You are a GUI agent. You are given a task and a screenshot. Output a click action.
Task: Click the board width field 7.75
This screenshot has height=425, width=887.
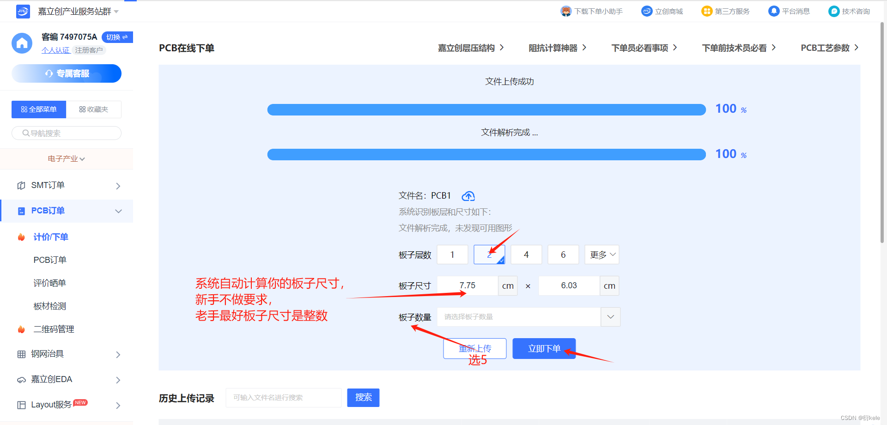(468, 285)
